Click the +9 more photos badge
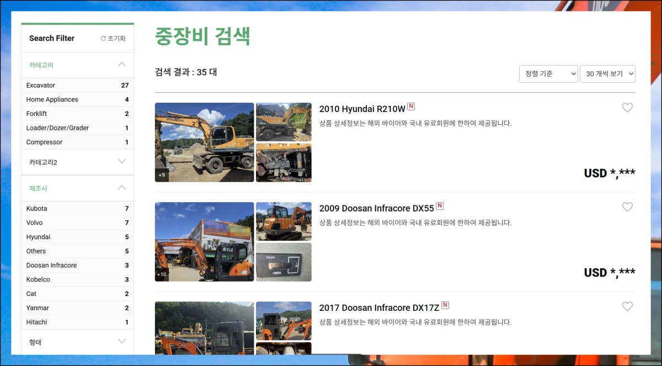Image resolution: width=662 pixels, height=366 pixels. pos(162,175)
